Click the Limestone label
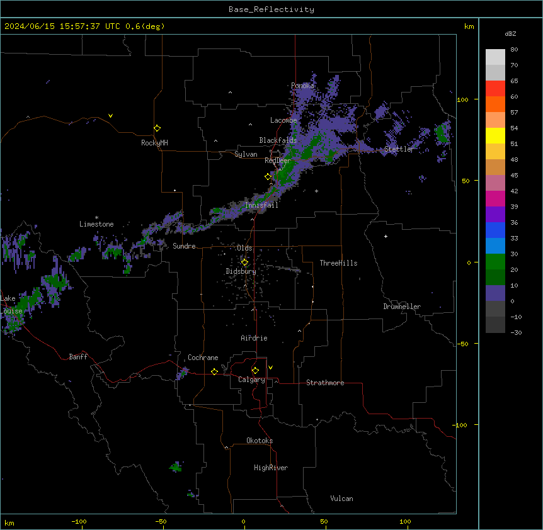This screenshot has height=530, width=543. [96, 224]
